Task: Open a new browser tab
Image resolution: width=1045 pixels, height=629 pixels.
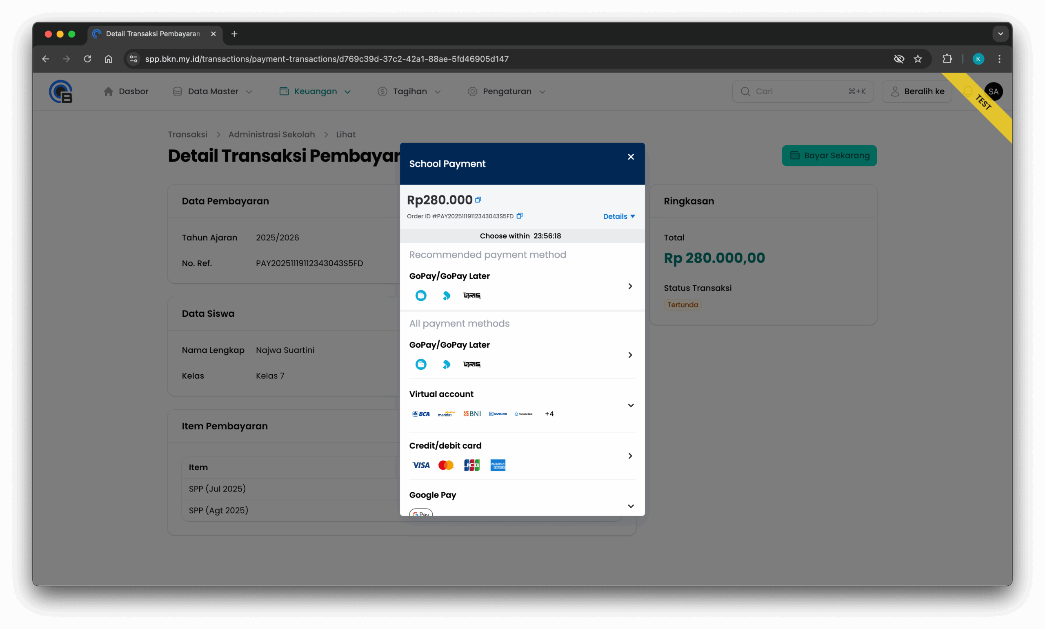Action: pyautogui.click(x=234, y=34)
